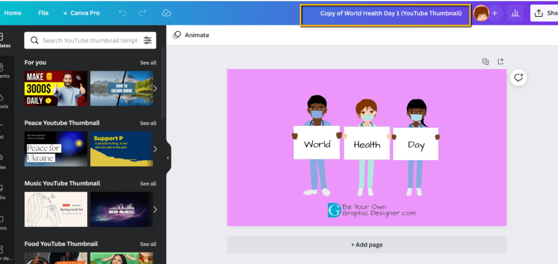Open the search filters icon
Viewport: 558px width, 264px height.
[x=148, y=40]
